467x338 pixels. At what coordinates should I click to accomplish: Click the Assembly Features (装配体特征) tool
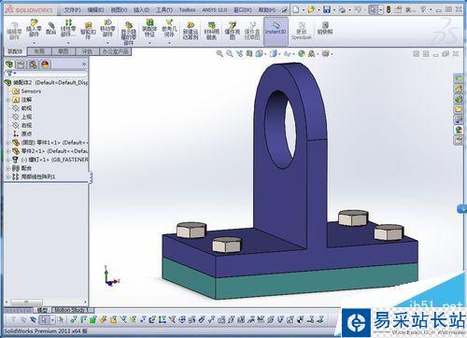tap(149, 28)
